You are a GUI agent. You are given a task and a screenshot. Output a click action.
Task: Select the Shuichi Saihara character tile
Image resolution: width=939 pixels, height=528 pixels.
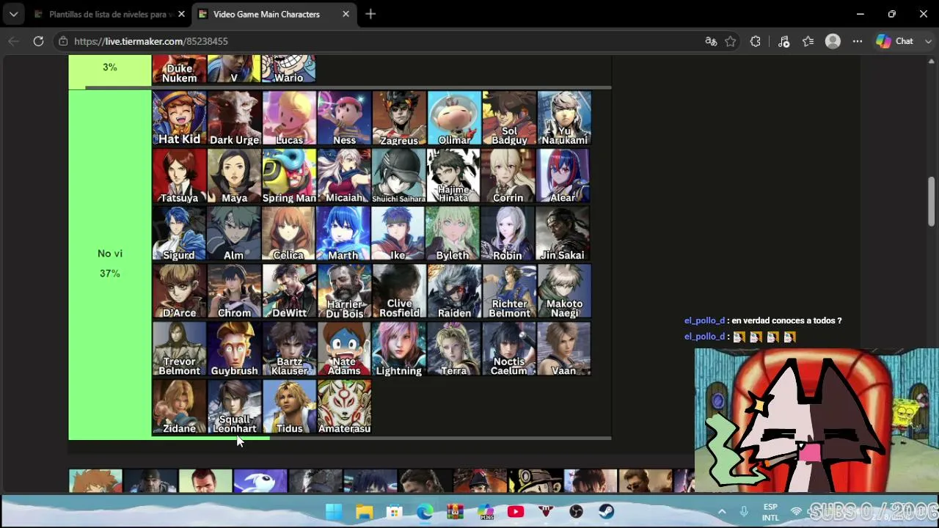[x=399, y=176]
